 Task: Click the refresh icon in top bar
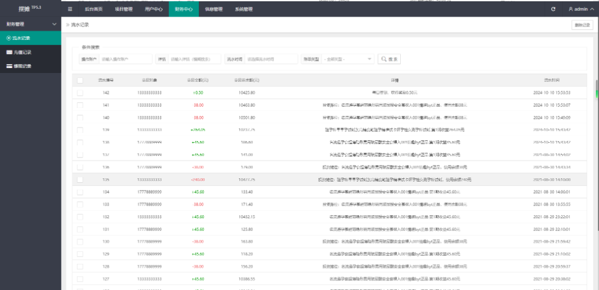553,9
